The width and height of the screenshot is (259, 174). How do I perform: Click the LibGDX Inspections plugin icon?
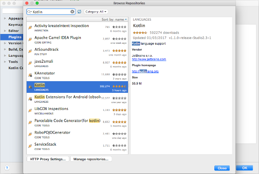click(30, 111)
